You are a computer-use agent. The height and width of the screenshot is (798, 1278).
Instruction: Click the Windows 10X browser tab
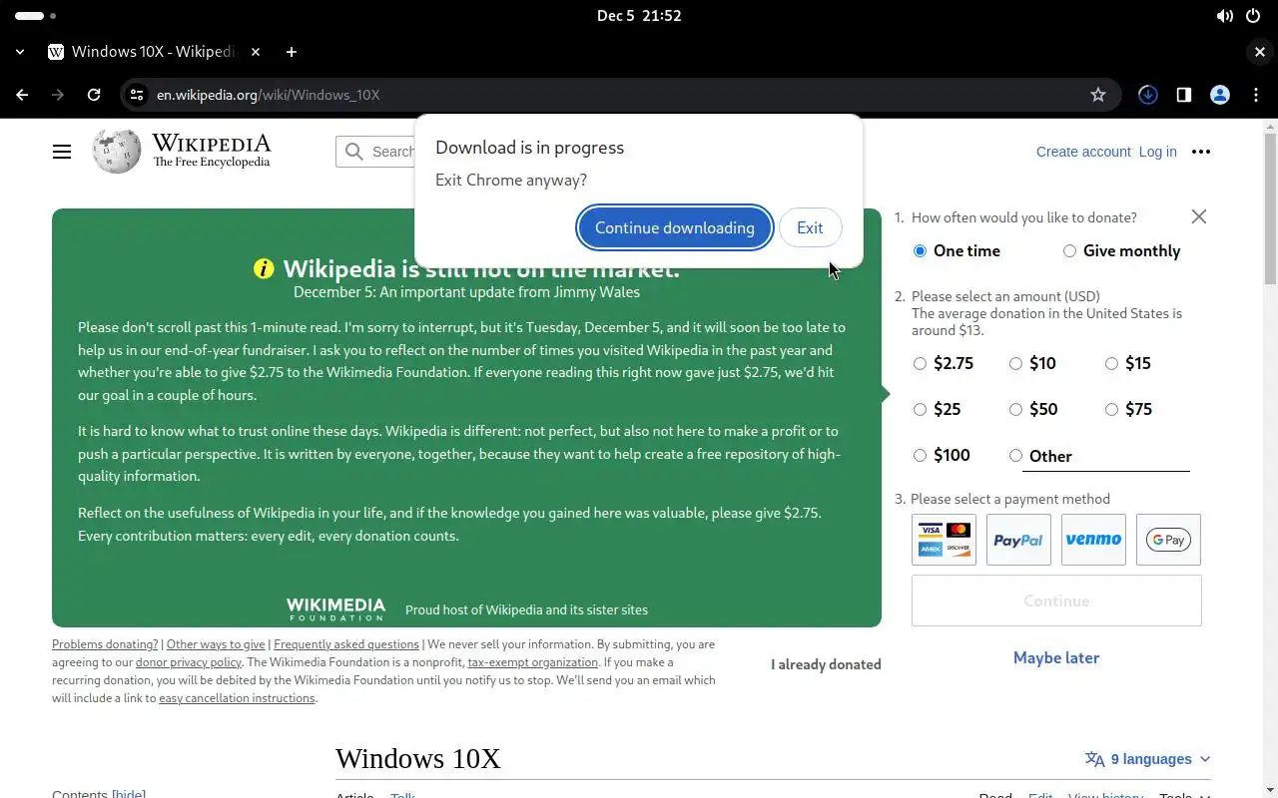pos(155,52)
